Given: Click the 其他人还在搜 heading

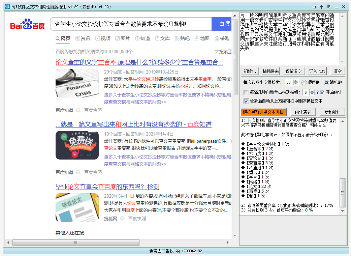Looking at the screenshot, I should pos(70,233).
